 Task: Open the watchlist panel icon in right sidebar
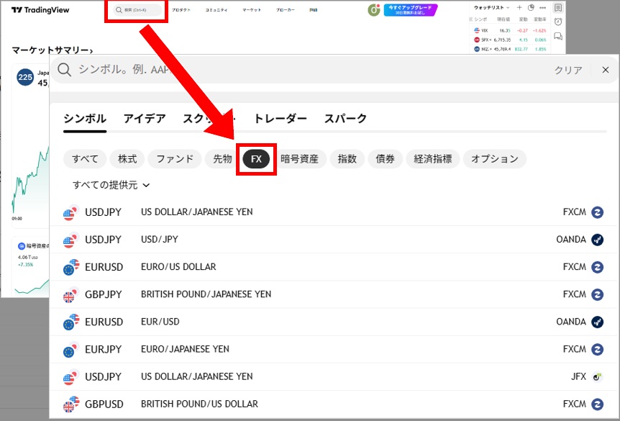558,8
